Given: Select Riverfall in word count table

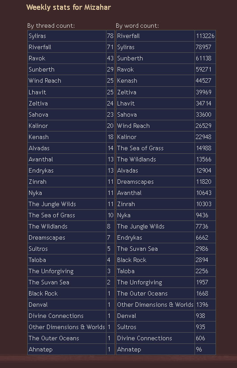Looking at the screenshot, I should point(128,36).
